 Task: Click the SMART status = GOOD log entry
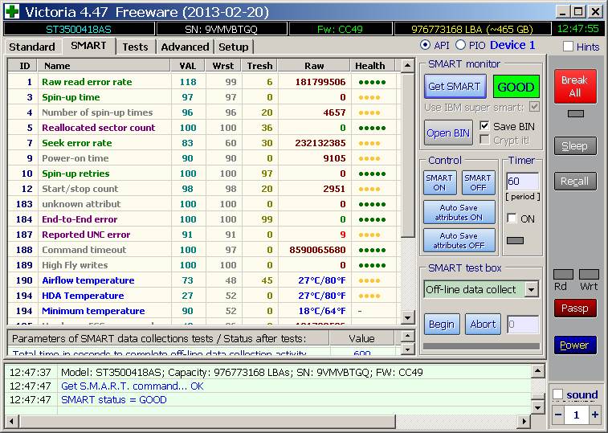coord(113,399)
